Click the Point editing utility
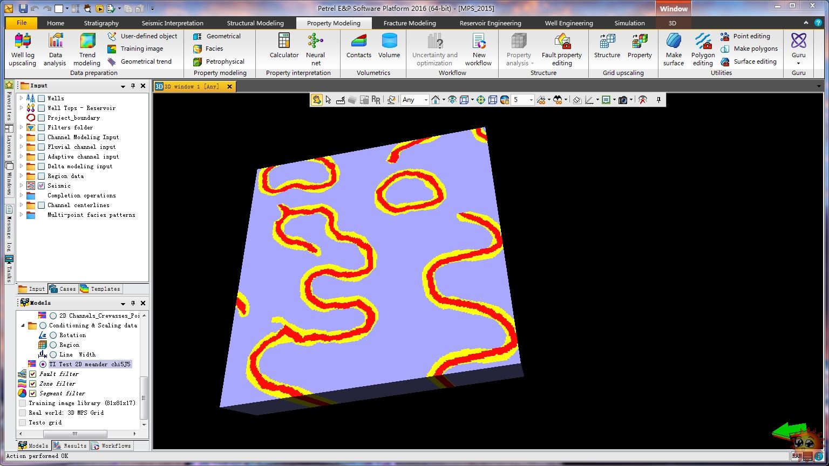Screen dimensions: 829x466 pyautogui.click(x=745, y=36)
